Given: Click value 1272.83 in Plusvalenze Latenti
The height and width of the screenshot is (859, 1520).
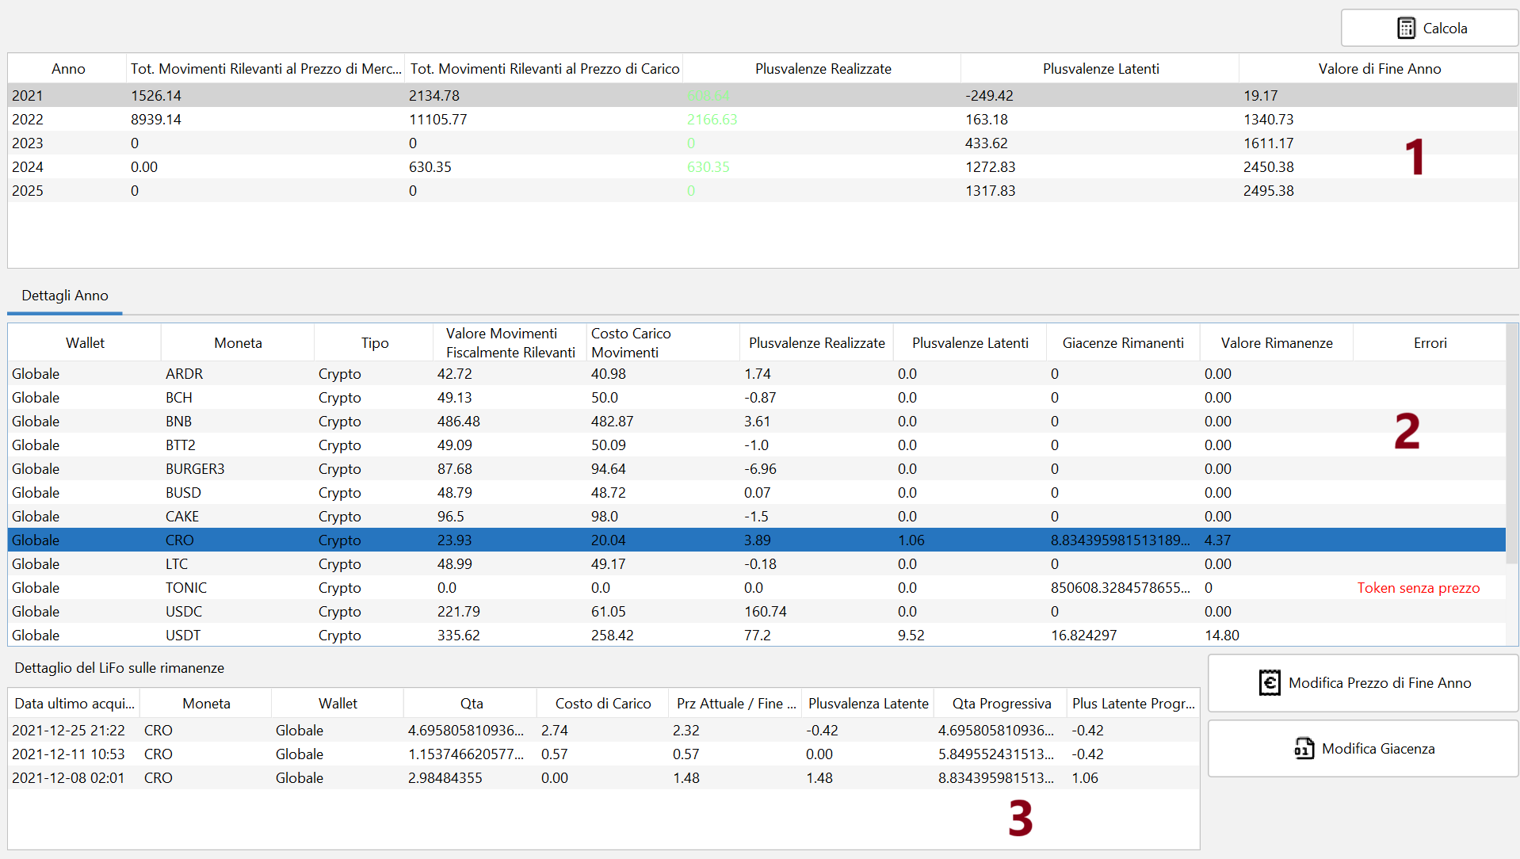Looking at the screenshot, I should (x=990, y=167).
